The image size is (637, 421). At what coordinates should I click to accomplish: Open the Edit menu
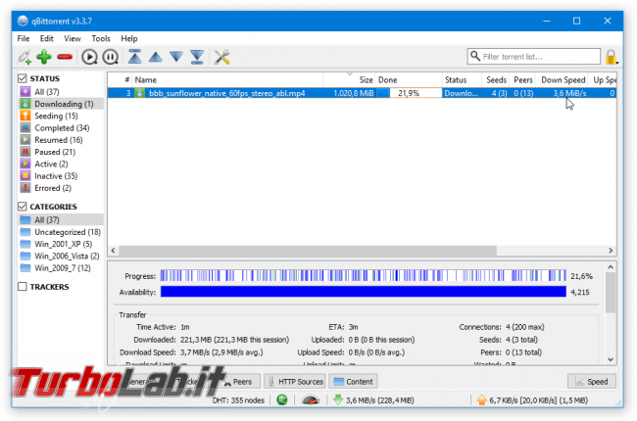point(46,38)
